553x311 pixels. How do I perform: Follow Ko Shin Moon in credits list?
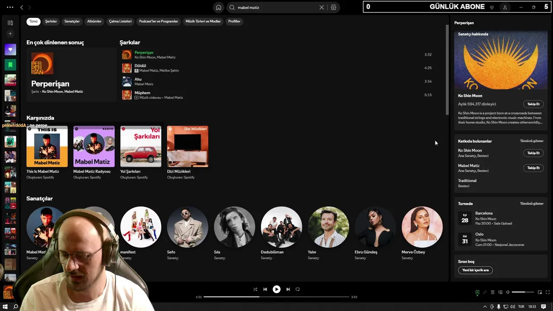click(x=533, y=153)
